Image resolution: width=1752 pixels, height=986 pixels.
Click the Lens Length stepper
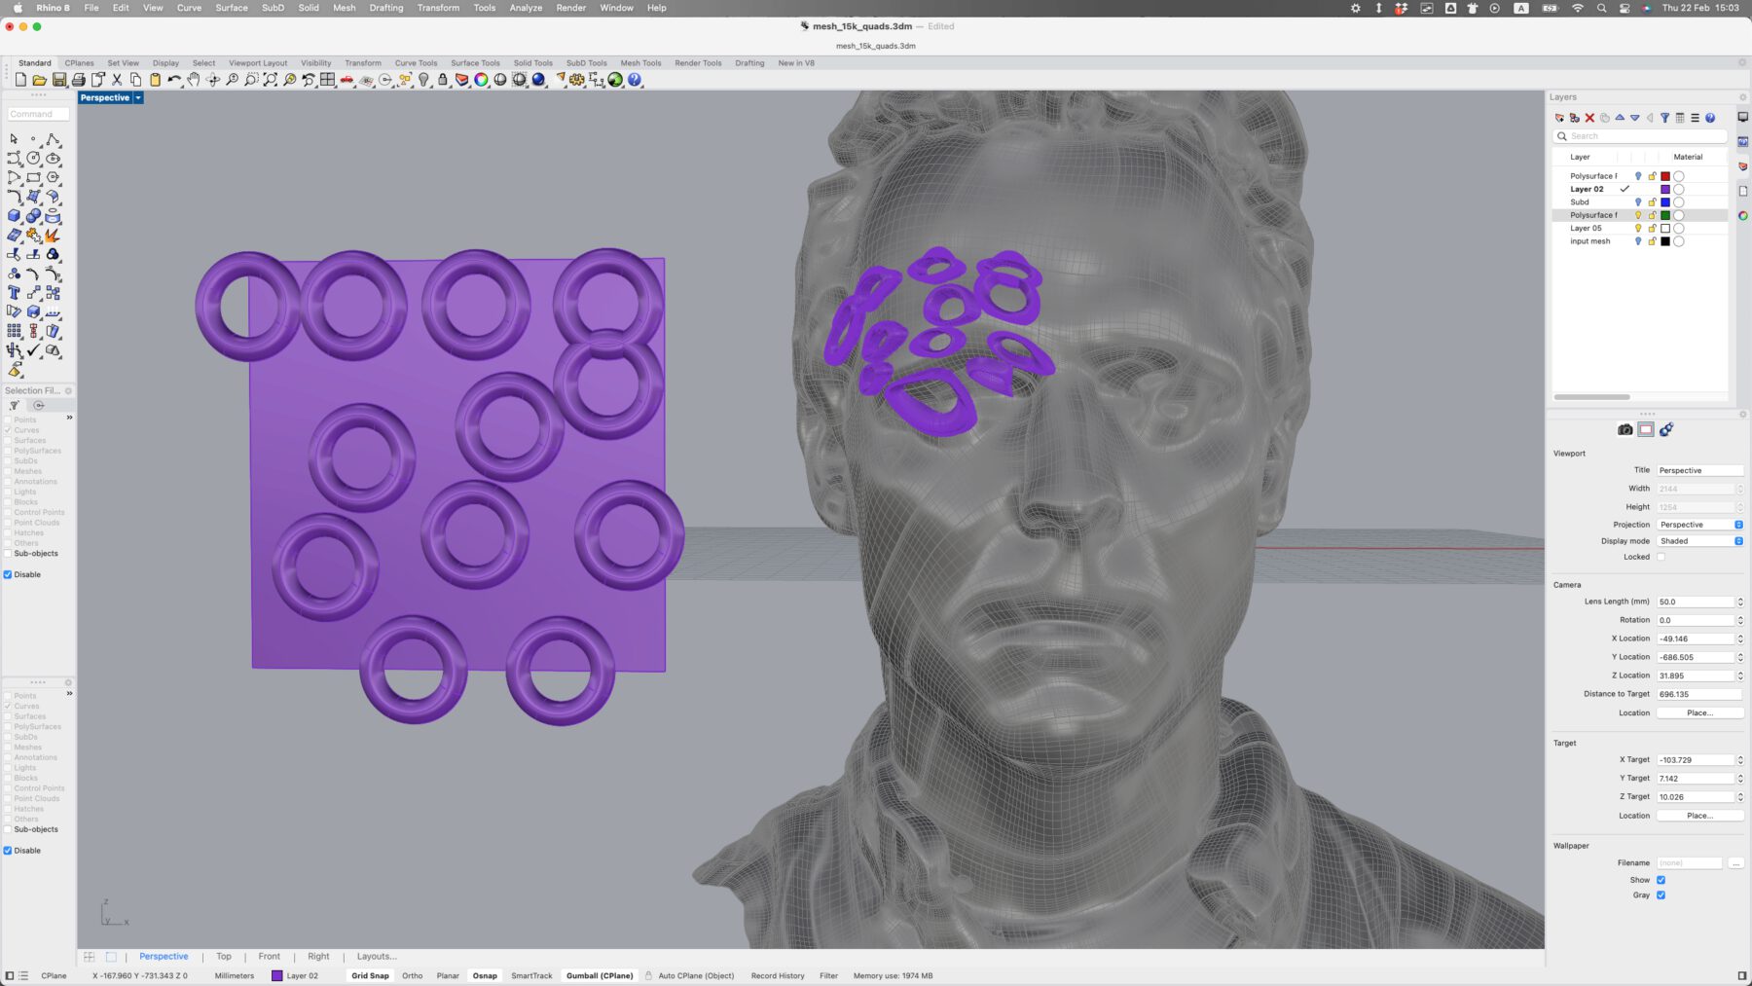point(1740,602)
